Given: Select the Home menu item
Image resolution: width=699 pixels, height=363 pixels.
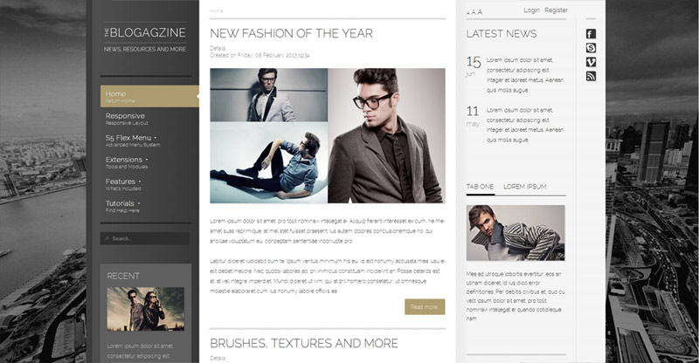Looking at the screenshot, I should pos(149,96).
